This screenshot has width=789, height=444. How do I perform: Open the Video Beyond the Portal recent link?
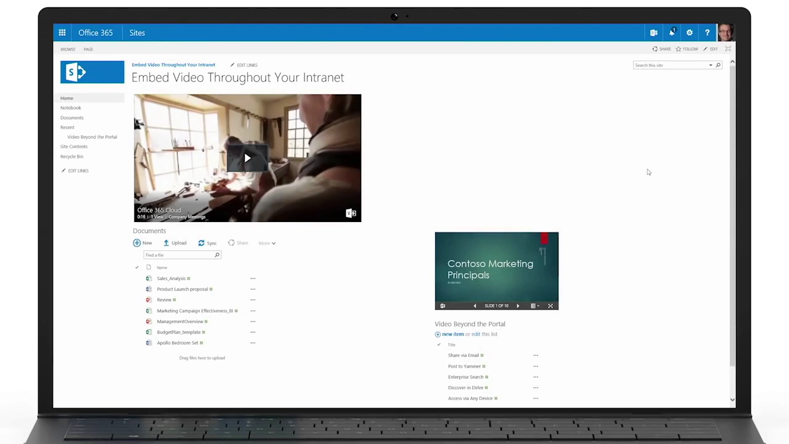[92, 137]
